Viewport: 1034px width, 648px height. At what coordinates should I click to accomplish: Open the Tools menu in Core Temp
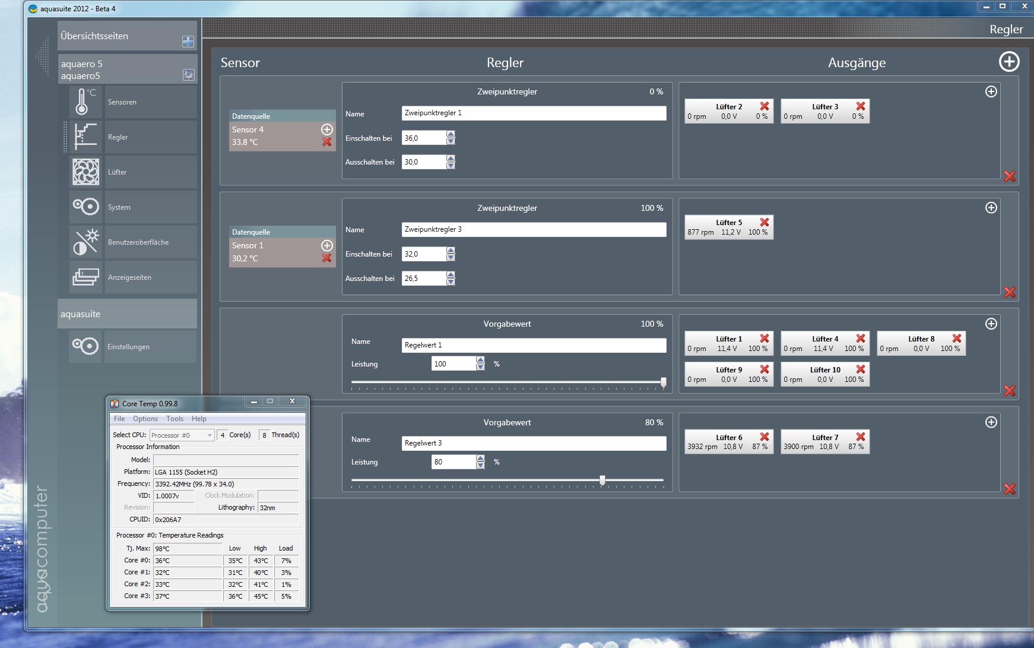coord(175,419)
